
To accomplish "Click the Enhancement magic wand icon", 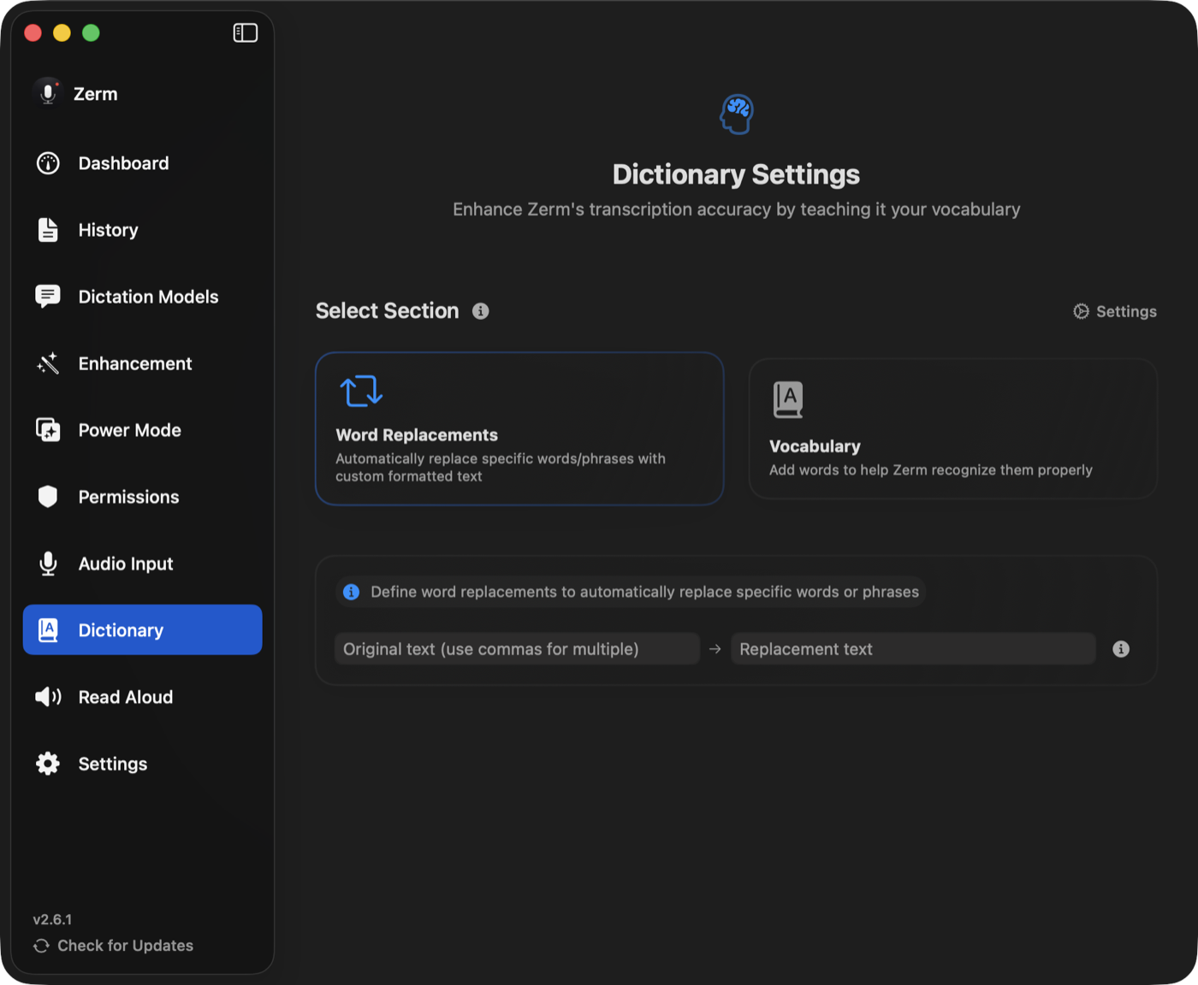I will tap(48, 363).
